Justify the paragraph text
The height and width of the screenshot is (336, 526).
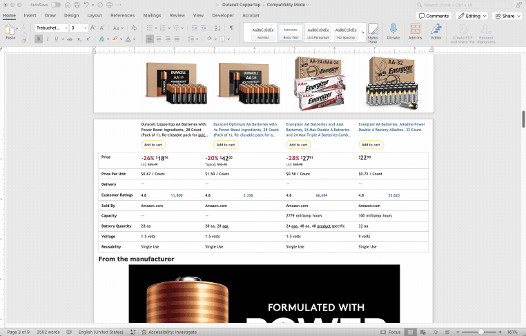click(x=177, y=39)
